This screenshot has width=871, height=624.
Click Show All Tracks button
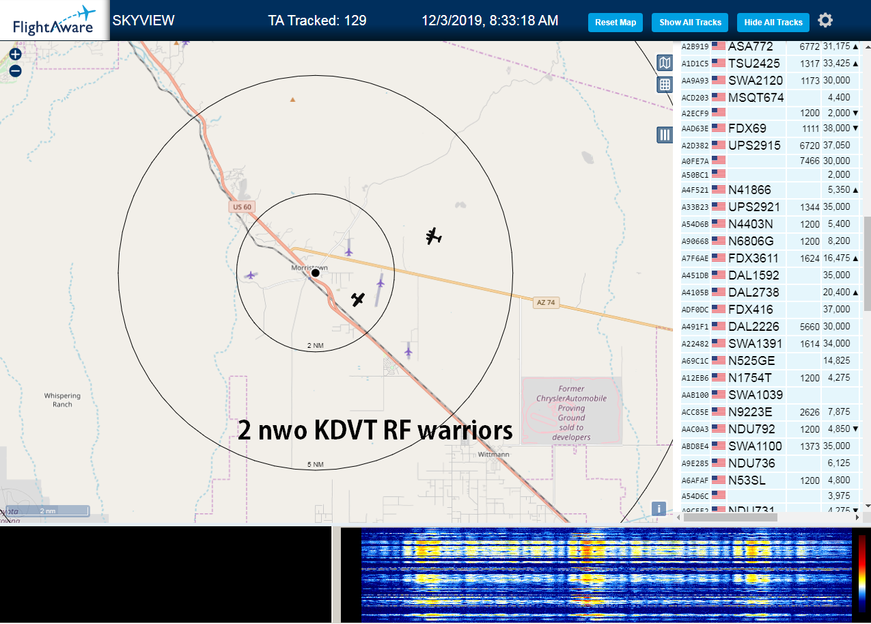690,23
